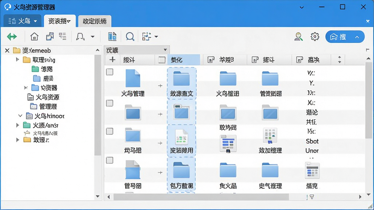Open the first row folder in fourth column

pyautogui.click(x=270, y=78)
